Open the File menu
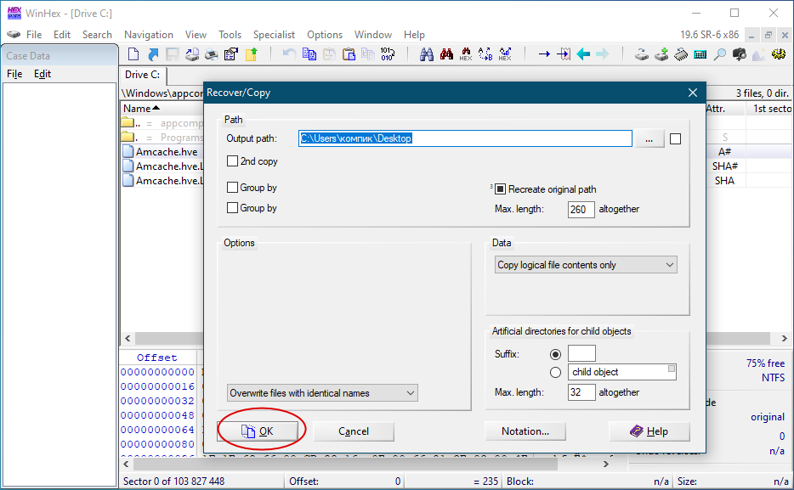Viewport: 794px width, 490px height. [34, 34]
